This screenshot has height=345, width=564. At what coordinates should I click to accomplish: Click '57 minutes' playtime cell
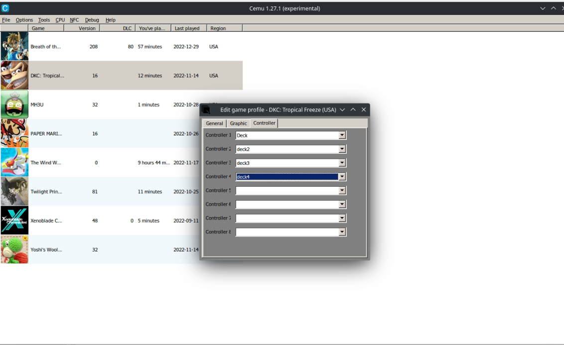(x=149, y=46)
